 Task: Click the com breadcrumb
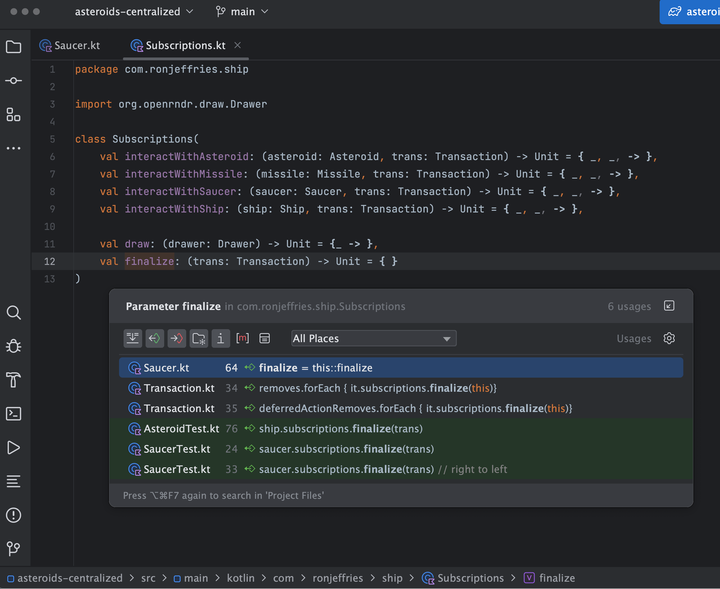284,578
